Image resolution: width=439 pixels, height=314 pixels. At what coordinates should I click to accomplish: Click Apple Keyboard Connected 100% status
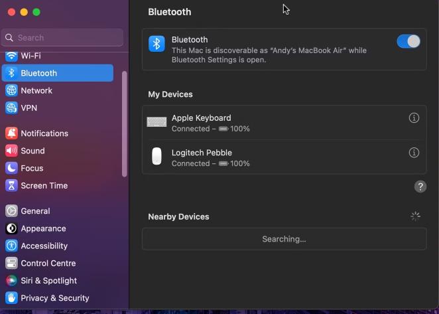click(x=210, y=129)
